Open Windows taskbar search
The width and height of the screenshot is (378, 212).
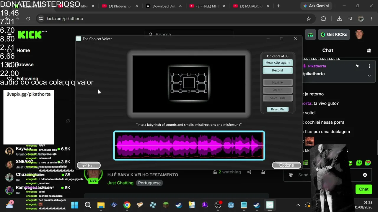click(88, 205)
